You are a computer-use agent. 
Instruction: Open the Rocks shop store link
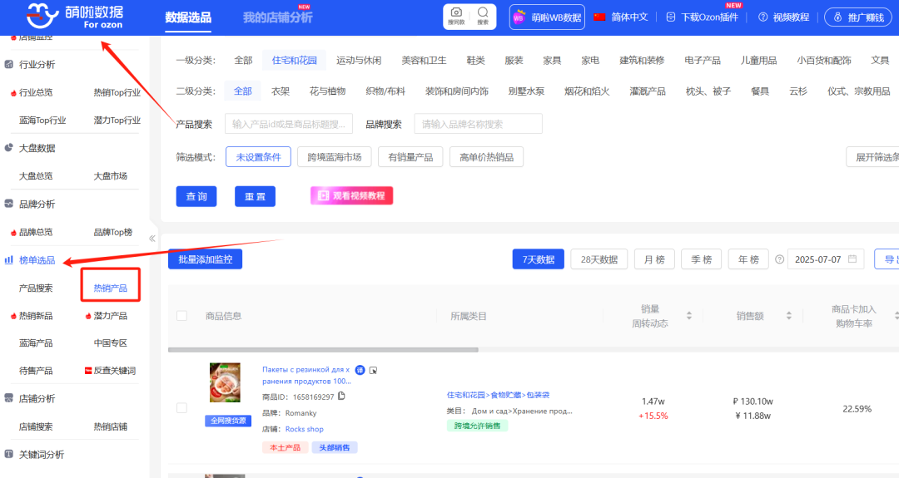pyautogui.click(x=305, y=429)
